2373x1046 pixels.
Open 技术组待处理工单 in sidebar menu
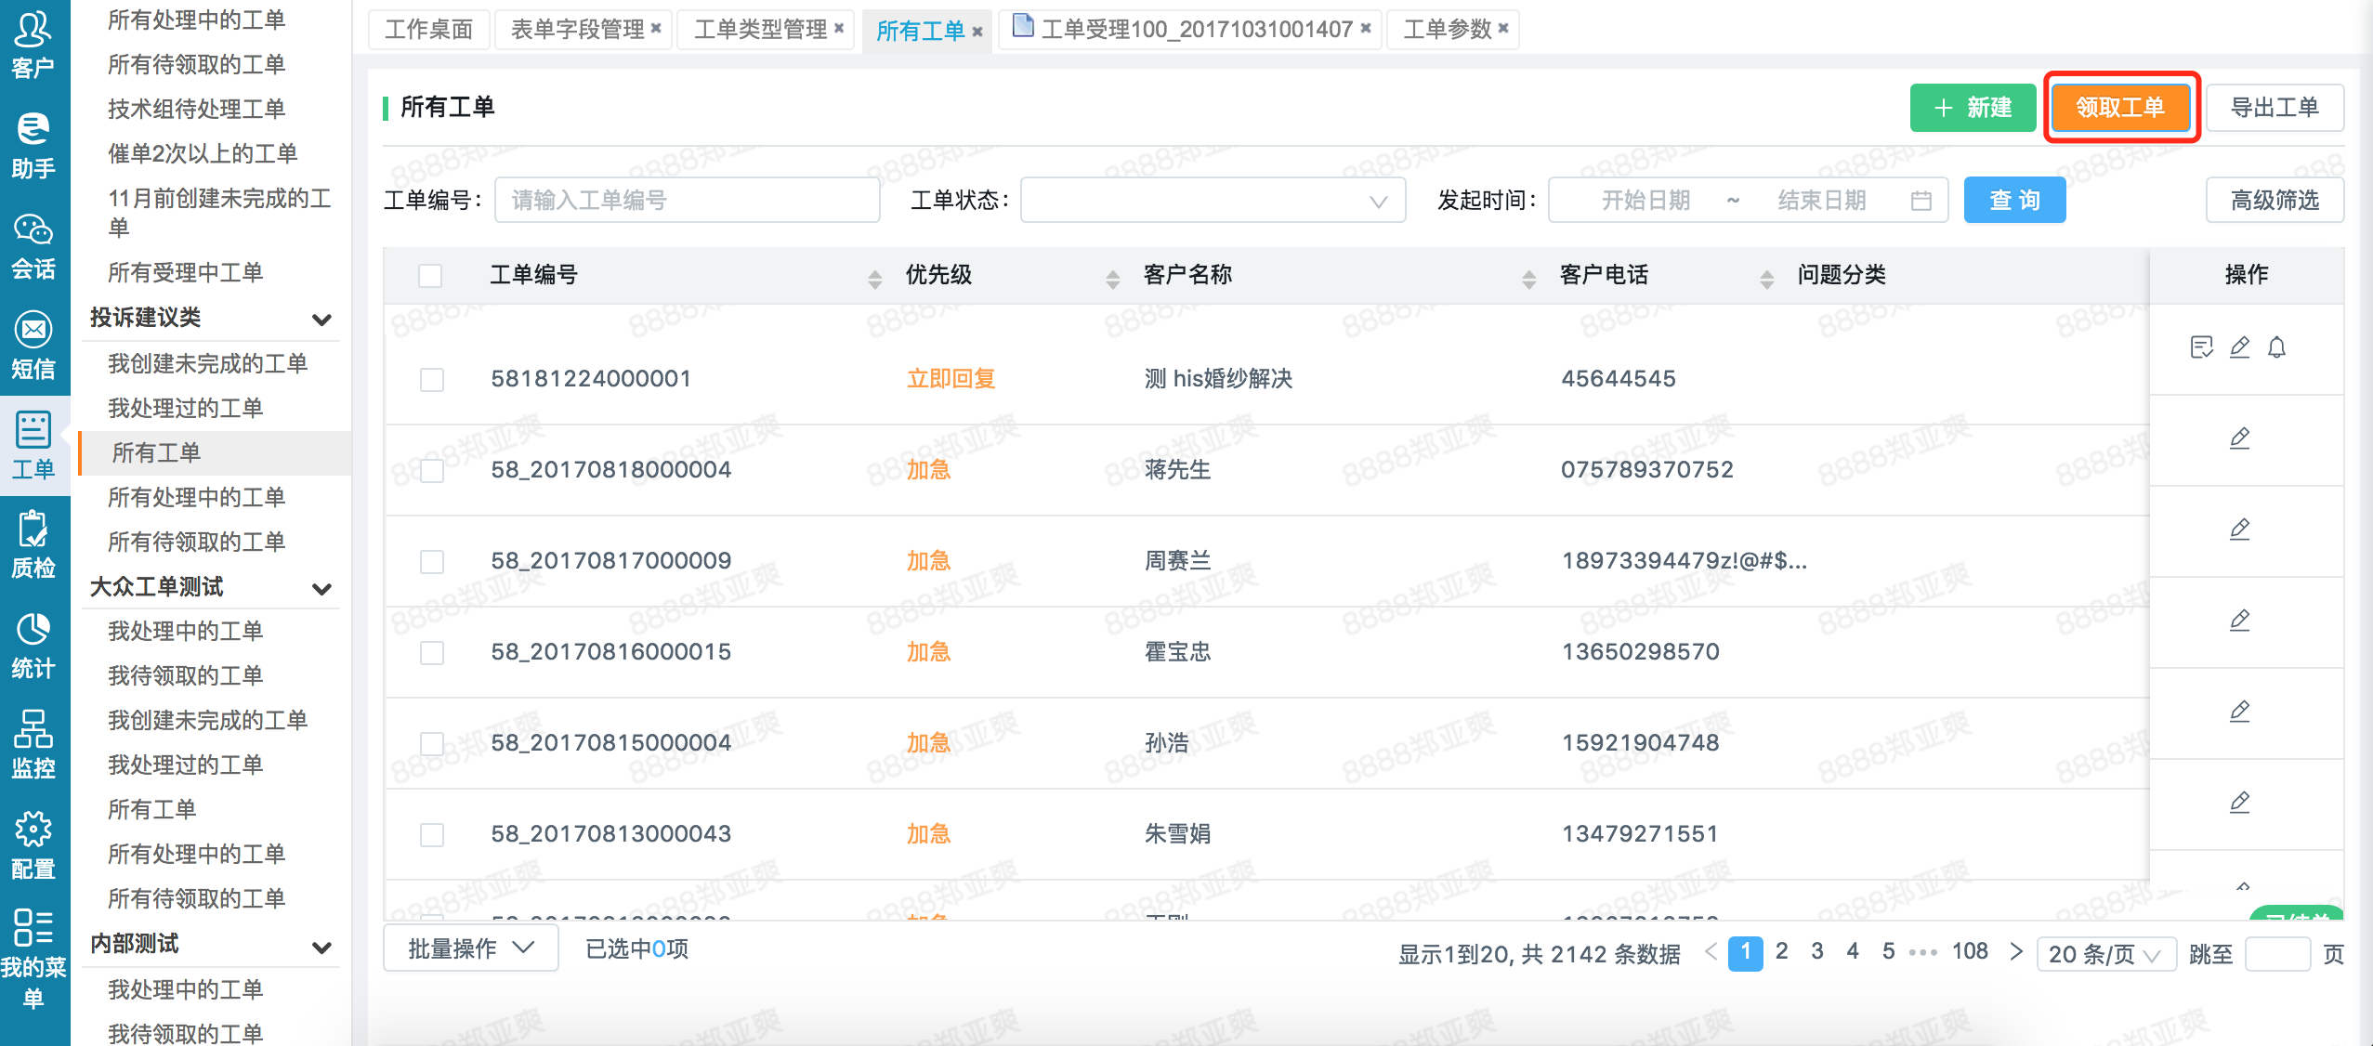coord(197,109)
